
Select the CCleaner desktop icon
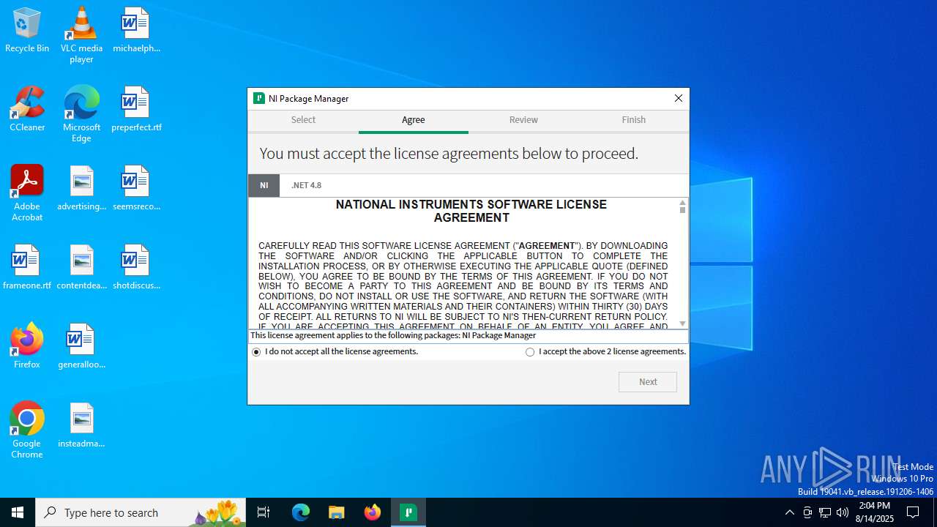point(27,109)
